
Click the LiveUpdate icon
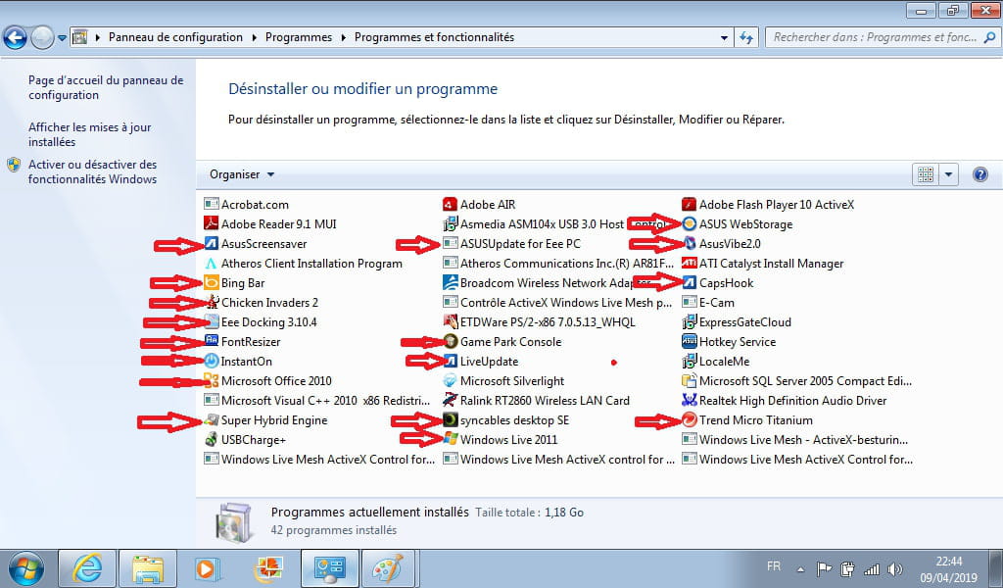tap(450, 361)
